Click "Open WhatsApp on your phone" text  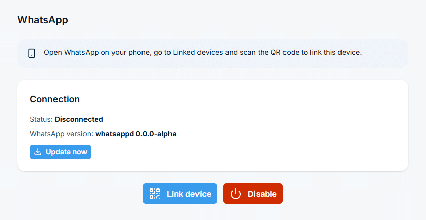97,53
